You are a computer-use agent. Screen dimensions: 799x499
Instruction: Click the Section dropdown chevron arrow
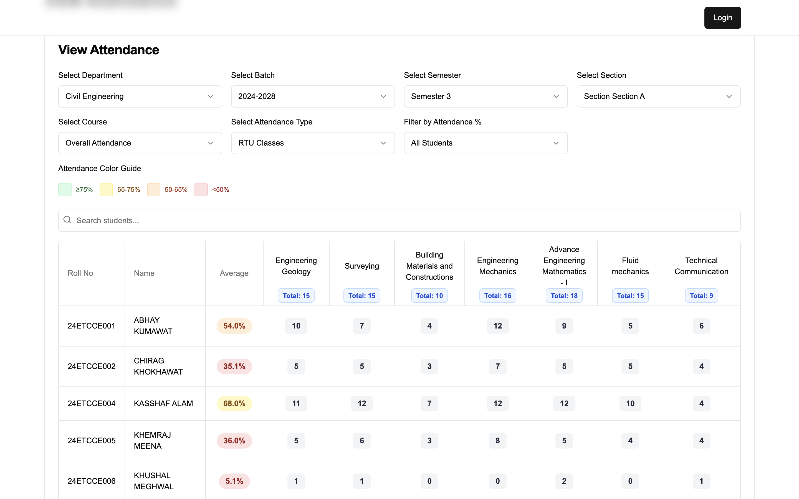pyautogui.click(x=729, y=96)
